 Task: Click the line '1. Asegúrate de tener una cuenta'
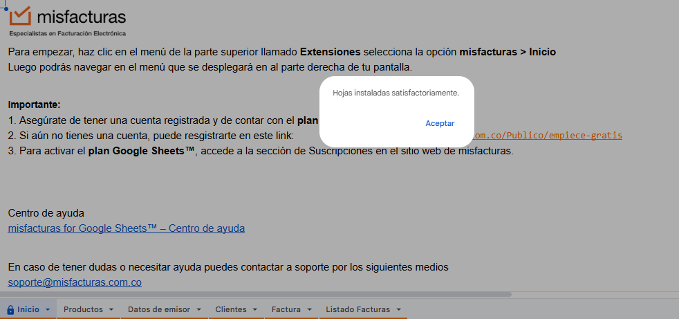coord(162,120)
